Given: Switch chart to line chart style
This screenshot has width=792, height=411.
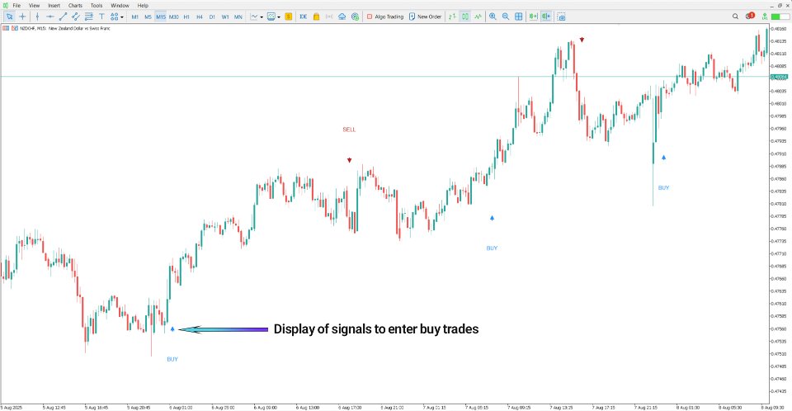Looking at the screenshot, I should pyautogui.click(x=478, y=17).
